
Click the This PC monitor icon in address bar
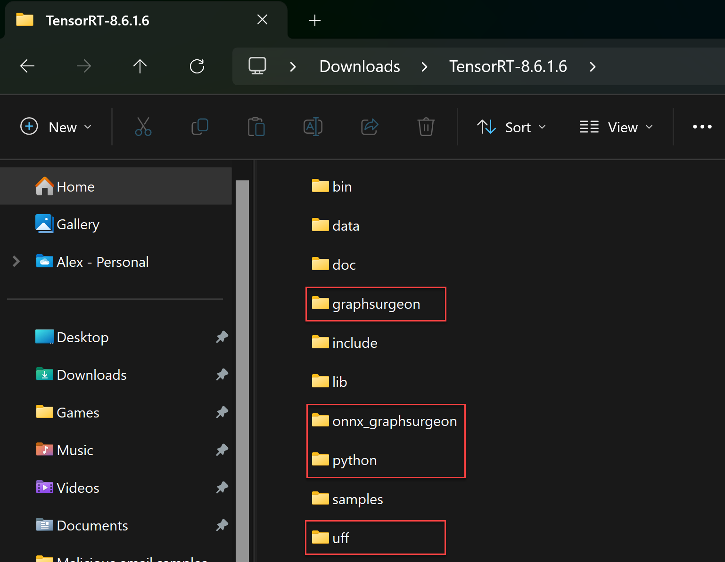coord(257,66)
